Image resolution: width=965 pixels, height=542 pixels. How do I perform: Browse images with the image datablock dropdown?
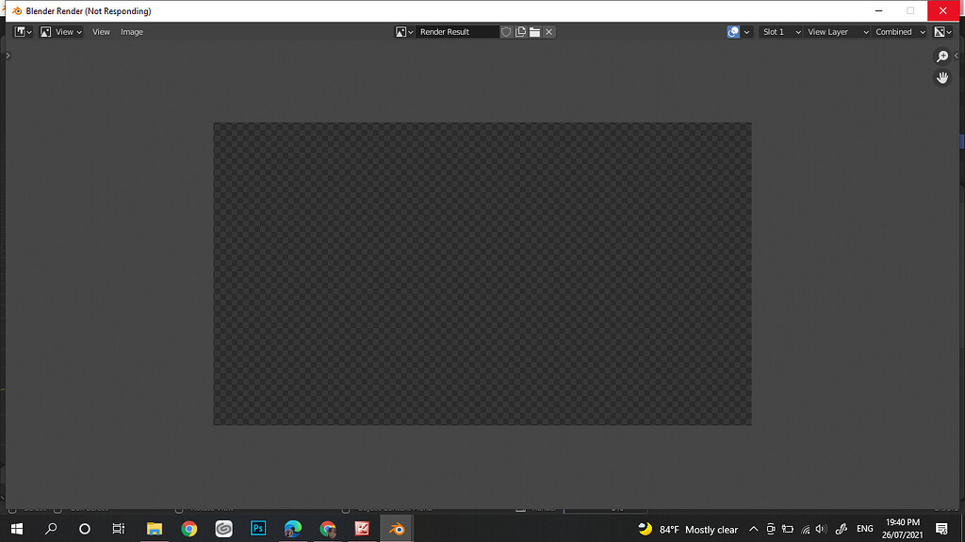pyautogui.click(x=403, y=32)
